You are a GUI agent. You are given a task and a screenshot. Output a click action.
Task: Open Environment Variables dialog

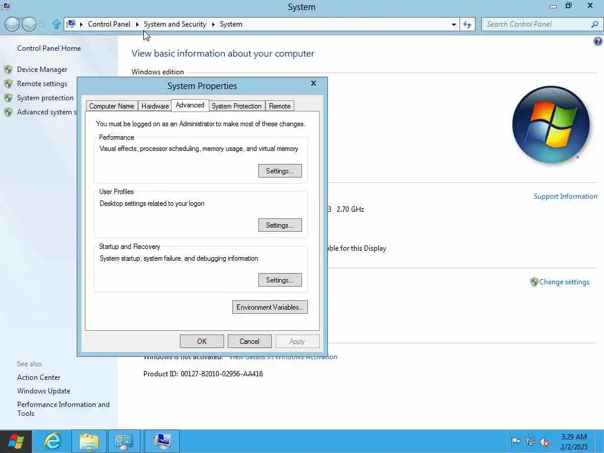(x=270, y=307)
